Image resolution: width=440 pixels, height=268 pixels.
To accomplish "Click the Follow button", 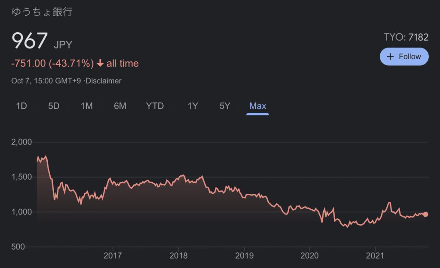I will pos(404,57).
